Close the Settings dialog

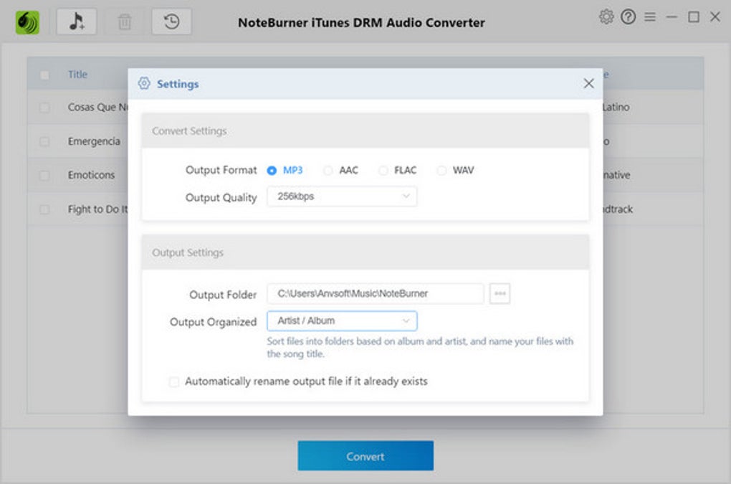[x=589, y=83]
